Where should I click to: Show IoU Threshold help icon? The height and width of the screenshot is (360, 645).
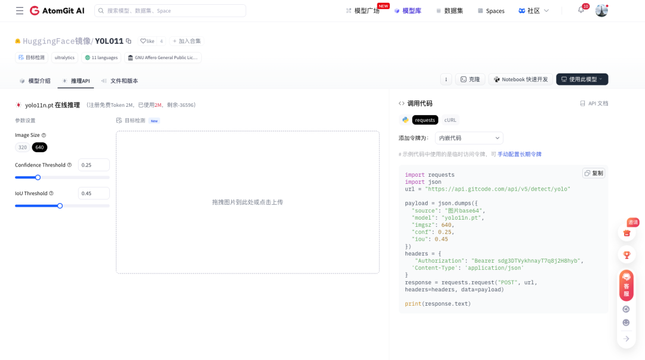pyautogui.click(x=51, y=193)
